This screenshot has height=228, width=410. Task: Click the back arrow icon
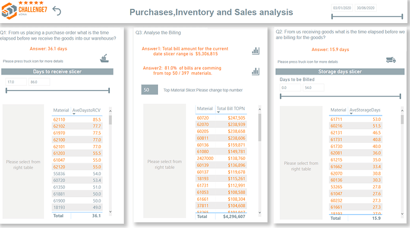tap(56, 11)
